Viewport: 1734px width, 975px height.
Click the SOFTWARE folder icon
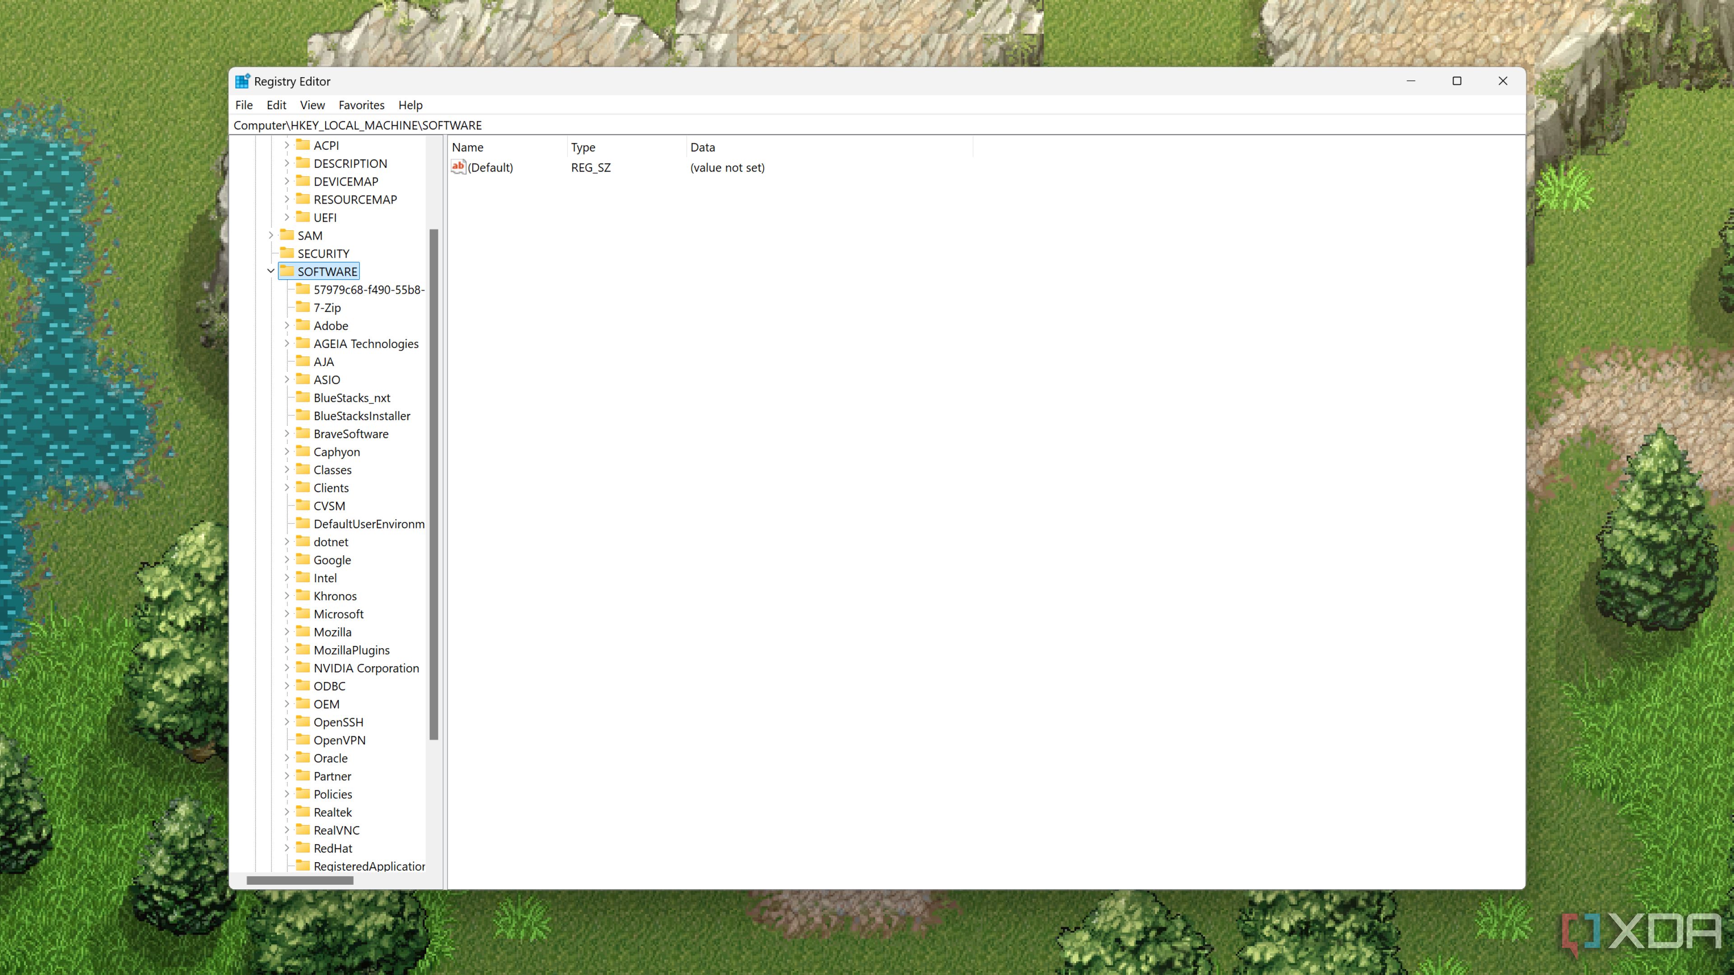(x=288, y=270)
